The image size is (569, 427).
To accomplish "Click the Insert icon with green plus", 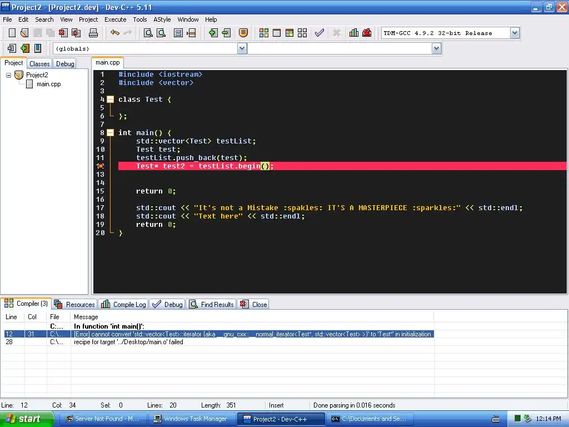I will point(24,48).
